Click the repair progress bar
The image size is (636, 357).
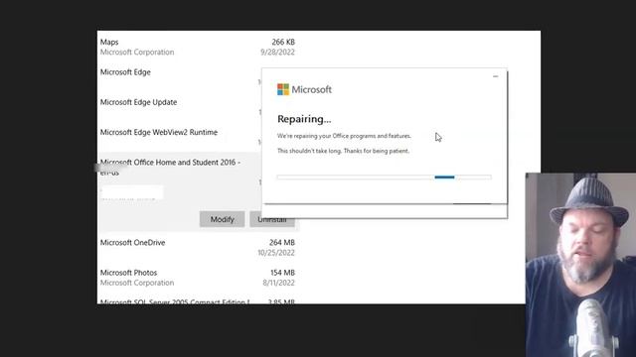[x=385, y=178]
